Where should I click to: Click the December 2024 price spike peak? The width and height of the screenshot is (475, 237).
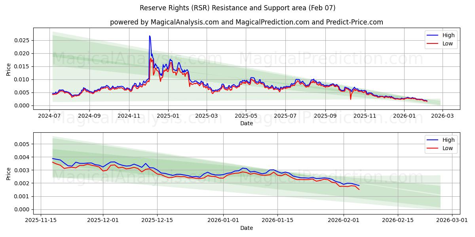click(150, 36)
